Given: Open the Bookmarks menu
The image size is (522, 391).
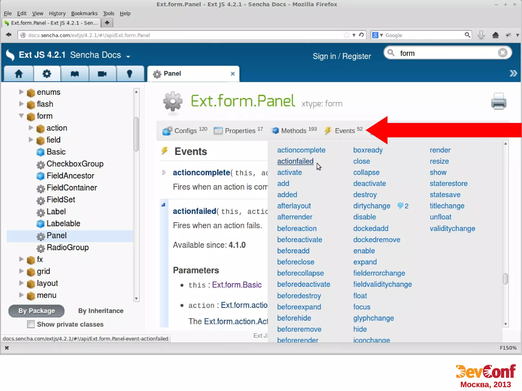Looking at the screenshot, I should coord(84,13).
